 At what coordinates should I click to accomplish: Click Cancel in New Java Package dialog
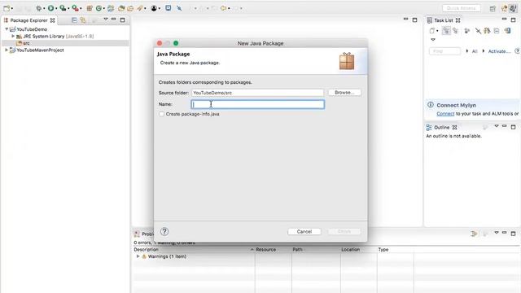click(304, 231)
